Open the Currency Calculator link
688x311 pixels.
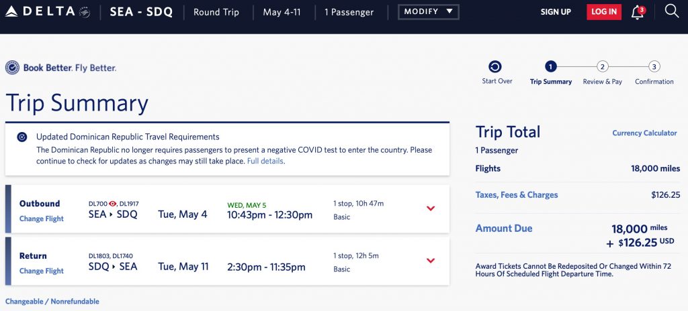click(644, 133)
